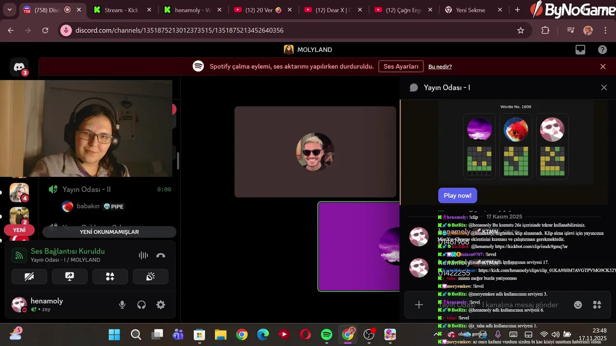Viewport: 616px width, 346px height.
Task: Dismiss the Spotify notice banner
Action: pyautogui.click(x=603, y=67)
